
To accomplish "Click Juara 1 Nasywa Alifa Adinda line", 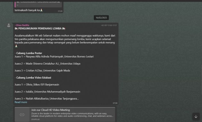I will click(54, 57).
